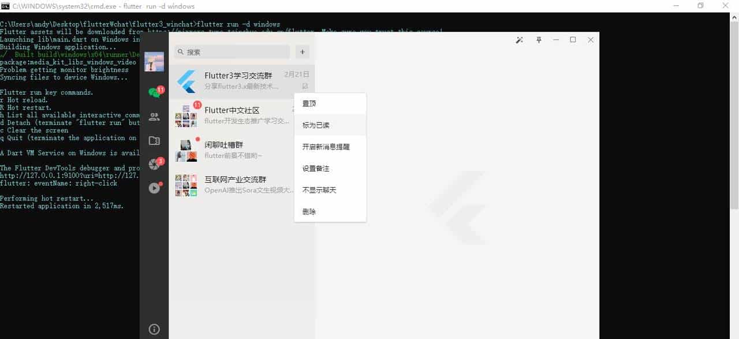Click the profile avatar atop the sidebar
Screen dimensions: 739x339
tap(154, 61)
